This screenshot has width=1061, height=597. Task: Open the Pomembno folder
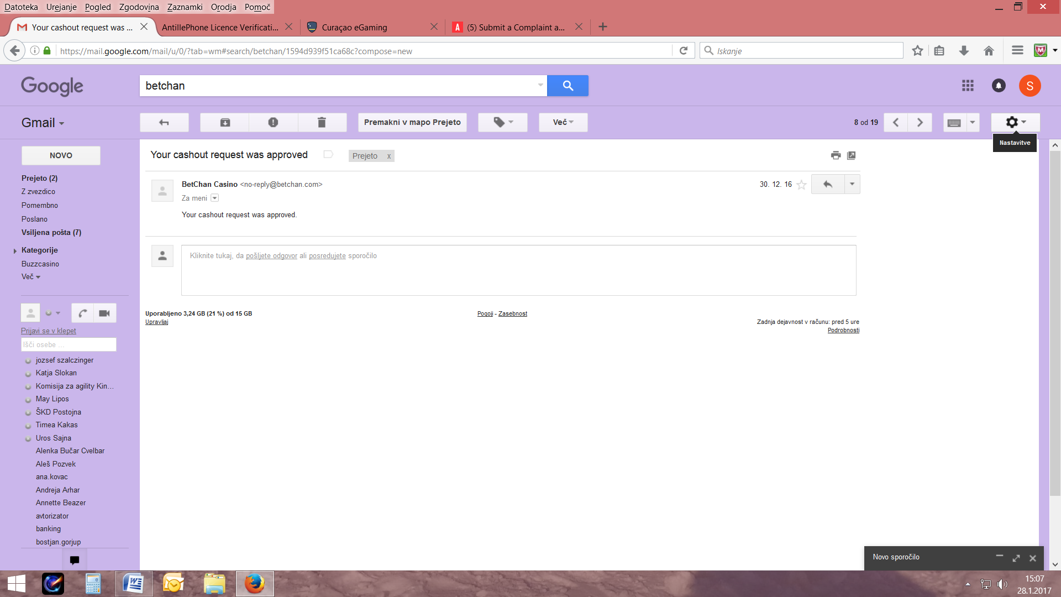[x=40, y=205]
